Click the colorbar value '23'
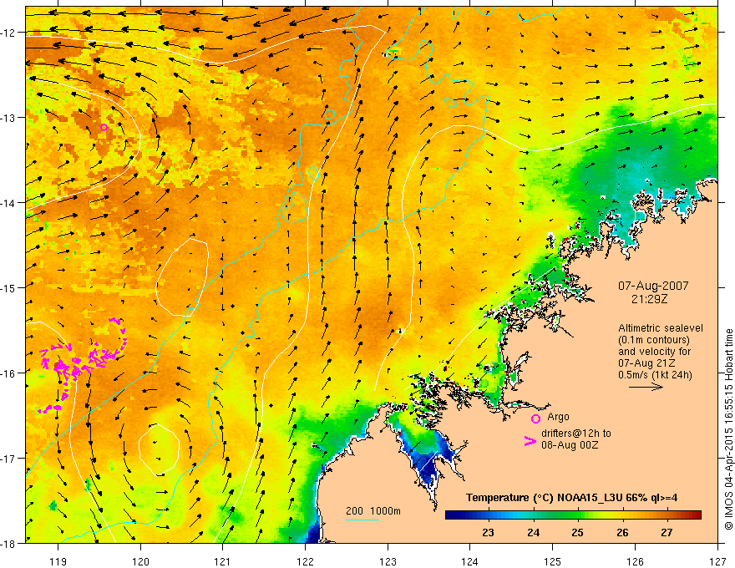 [488, 532]
